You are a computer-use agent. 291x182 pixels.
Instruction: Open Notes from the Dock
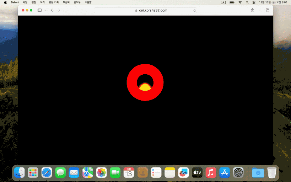pos(170,172)
